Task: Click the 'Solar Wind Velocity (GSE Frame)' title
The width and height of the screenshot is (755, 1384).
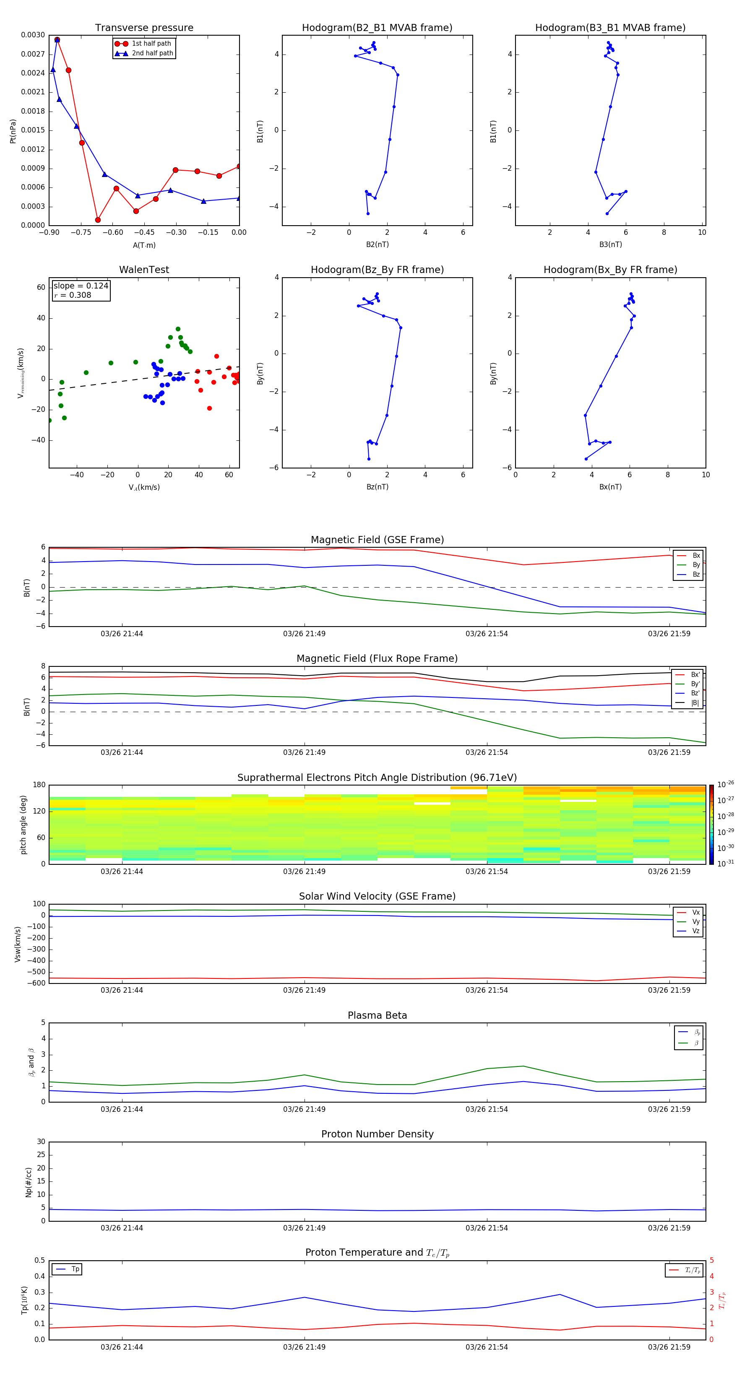Action: [377, 896]
